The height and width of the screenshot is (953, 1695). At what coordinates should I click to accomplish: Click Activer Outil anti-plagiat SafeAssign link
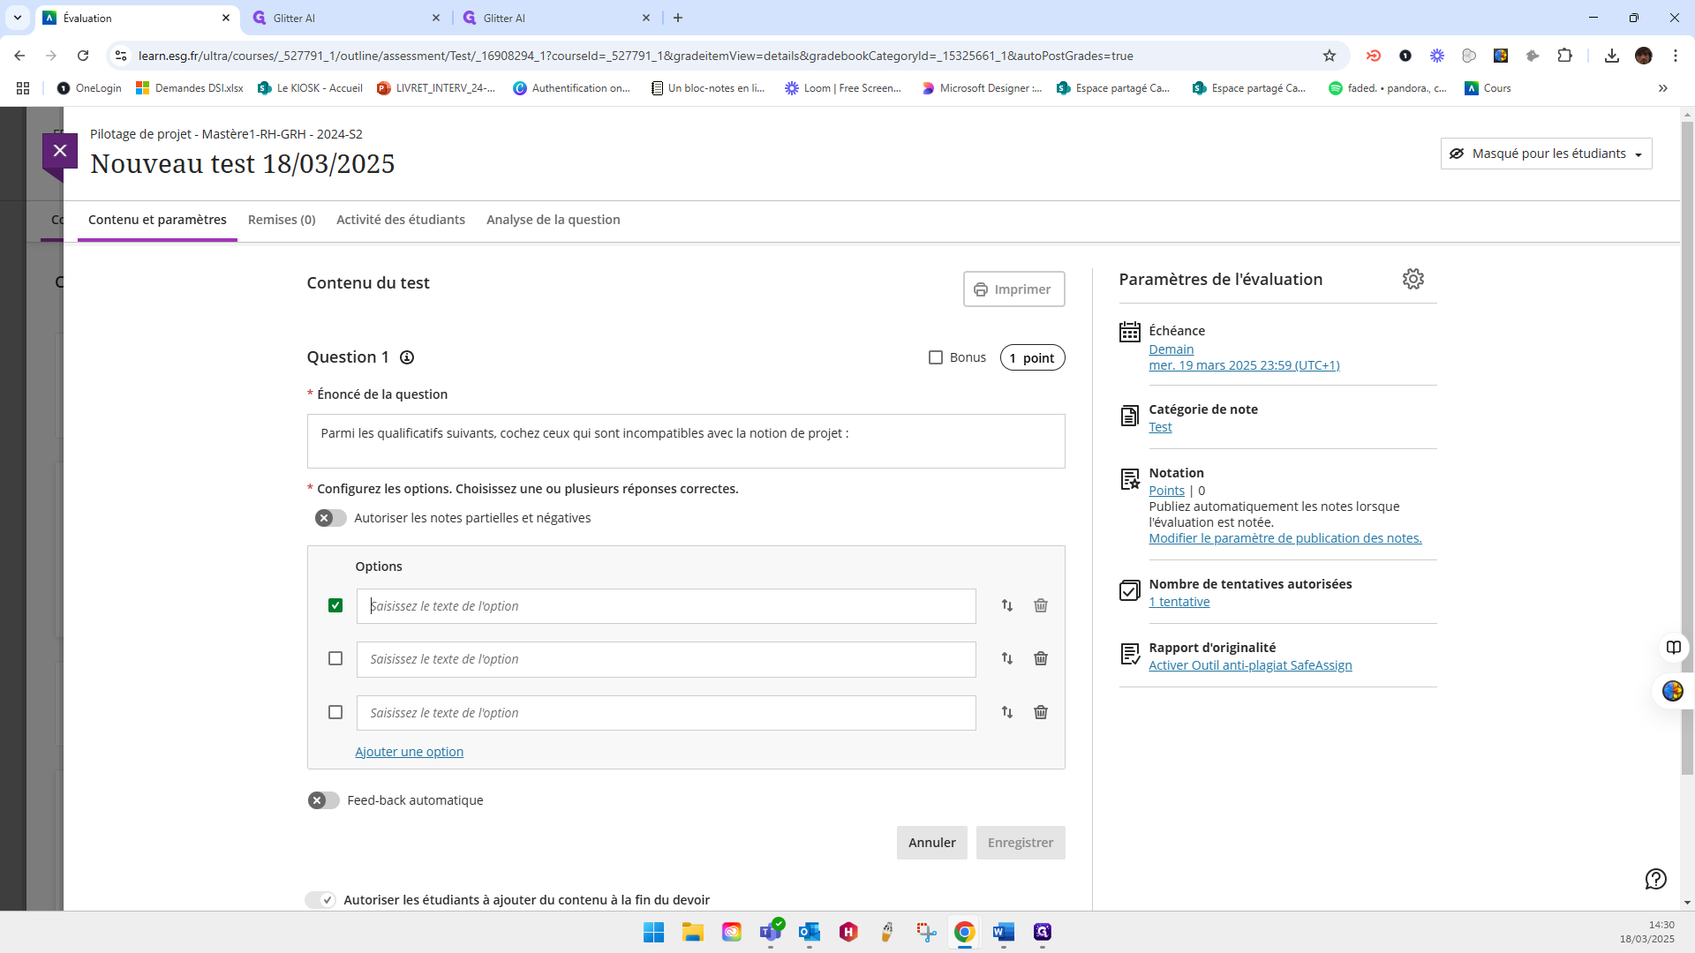(1250, 665)
